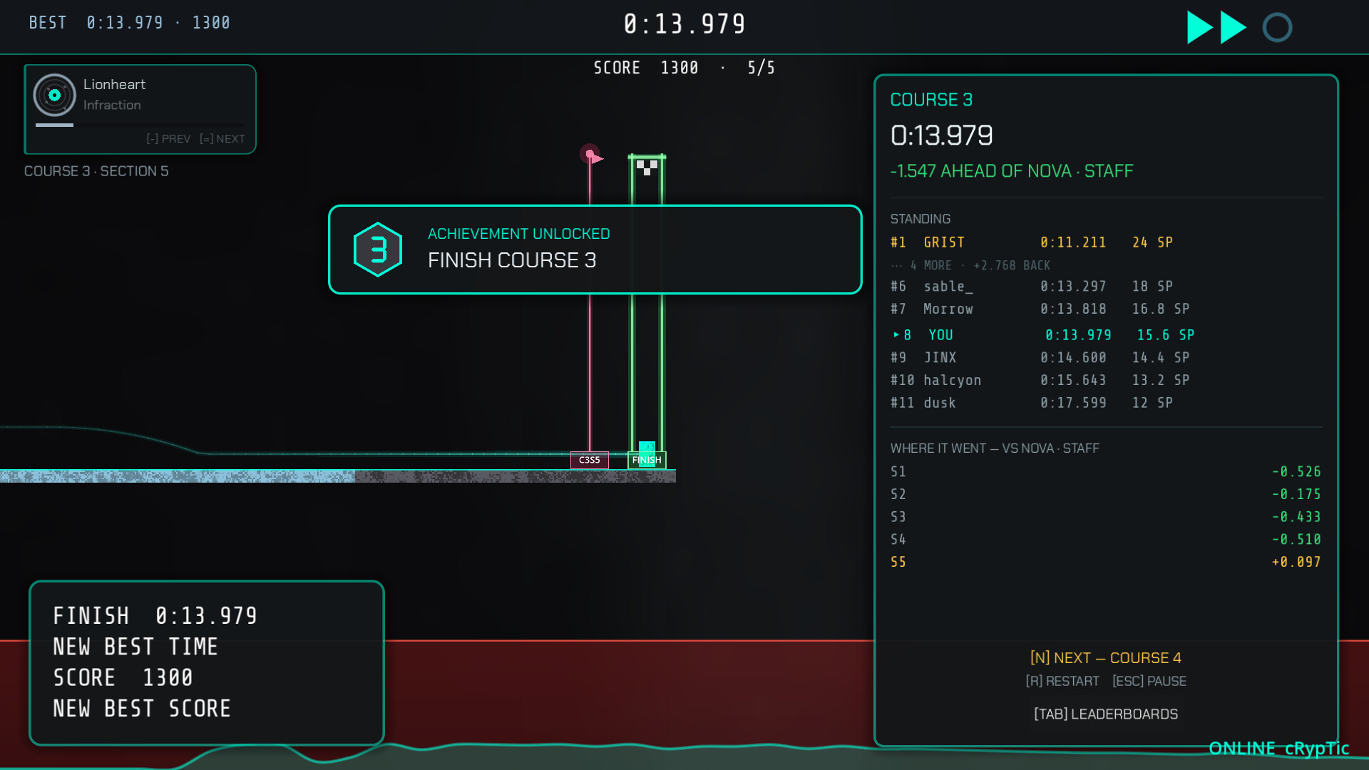Screen dimensions: 1369x770
Task: Select the #9 JINX standing row
Action: (x=1106, y=357)
